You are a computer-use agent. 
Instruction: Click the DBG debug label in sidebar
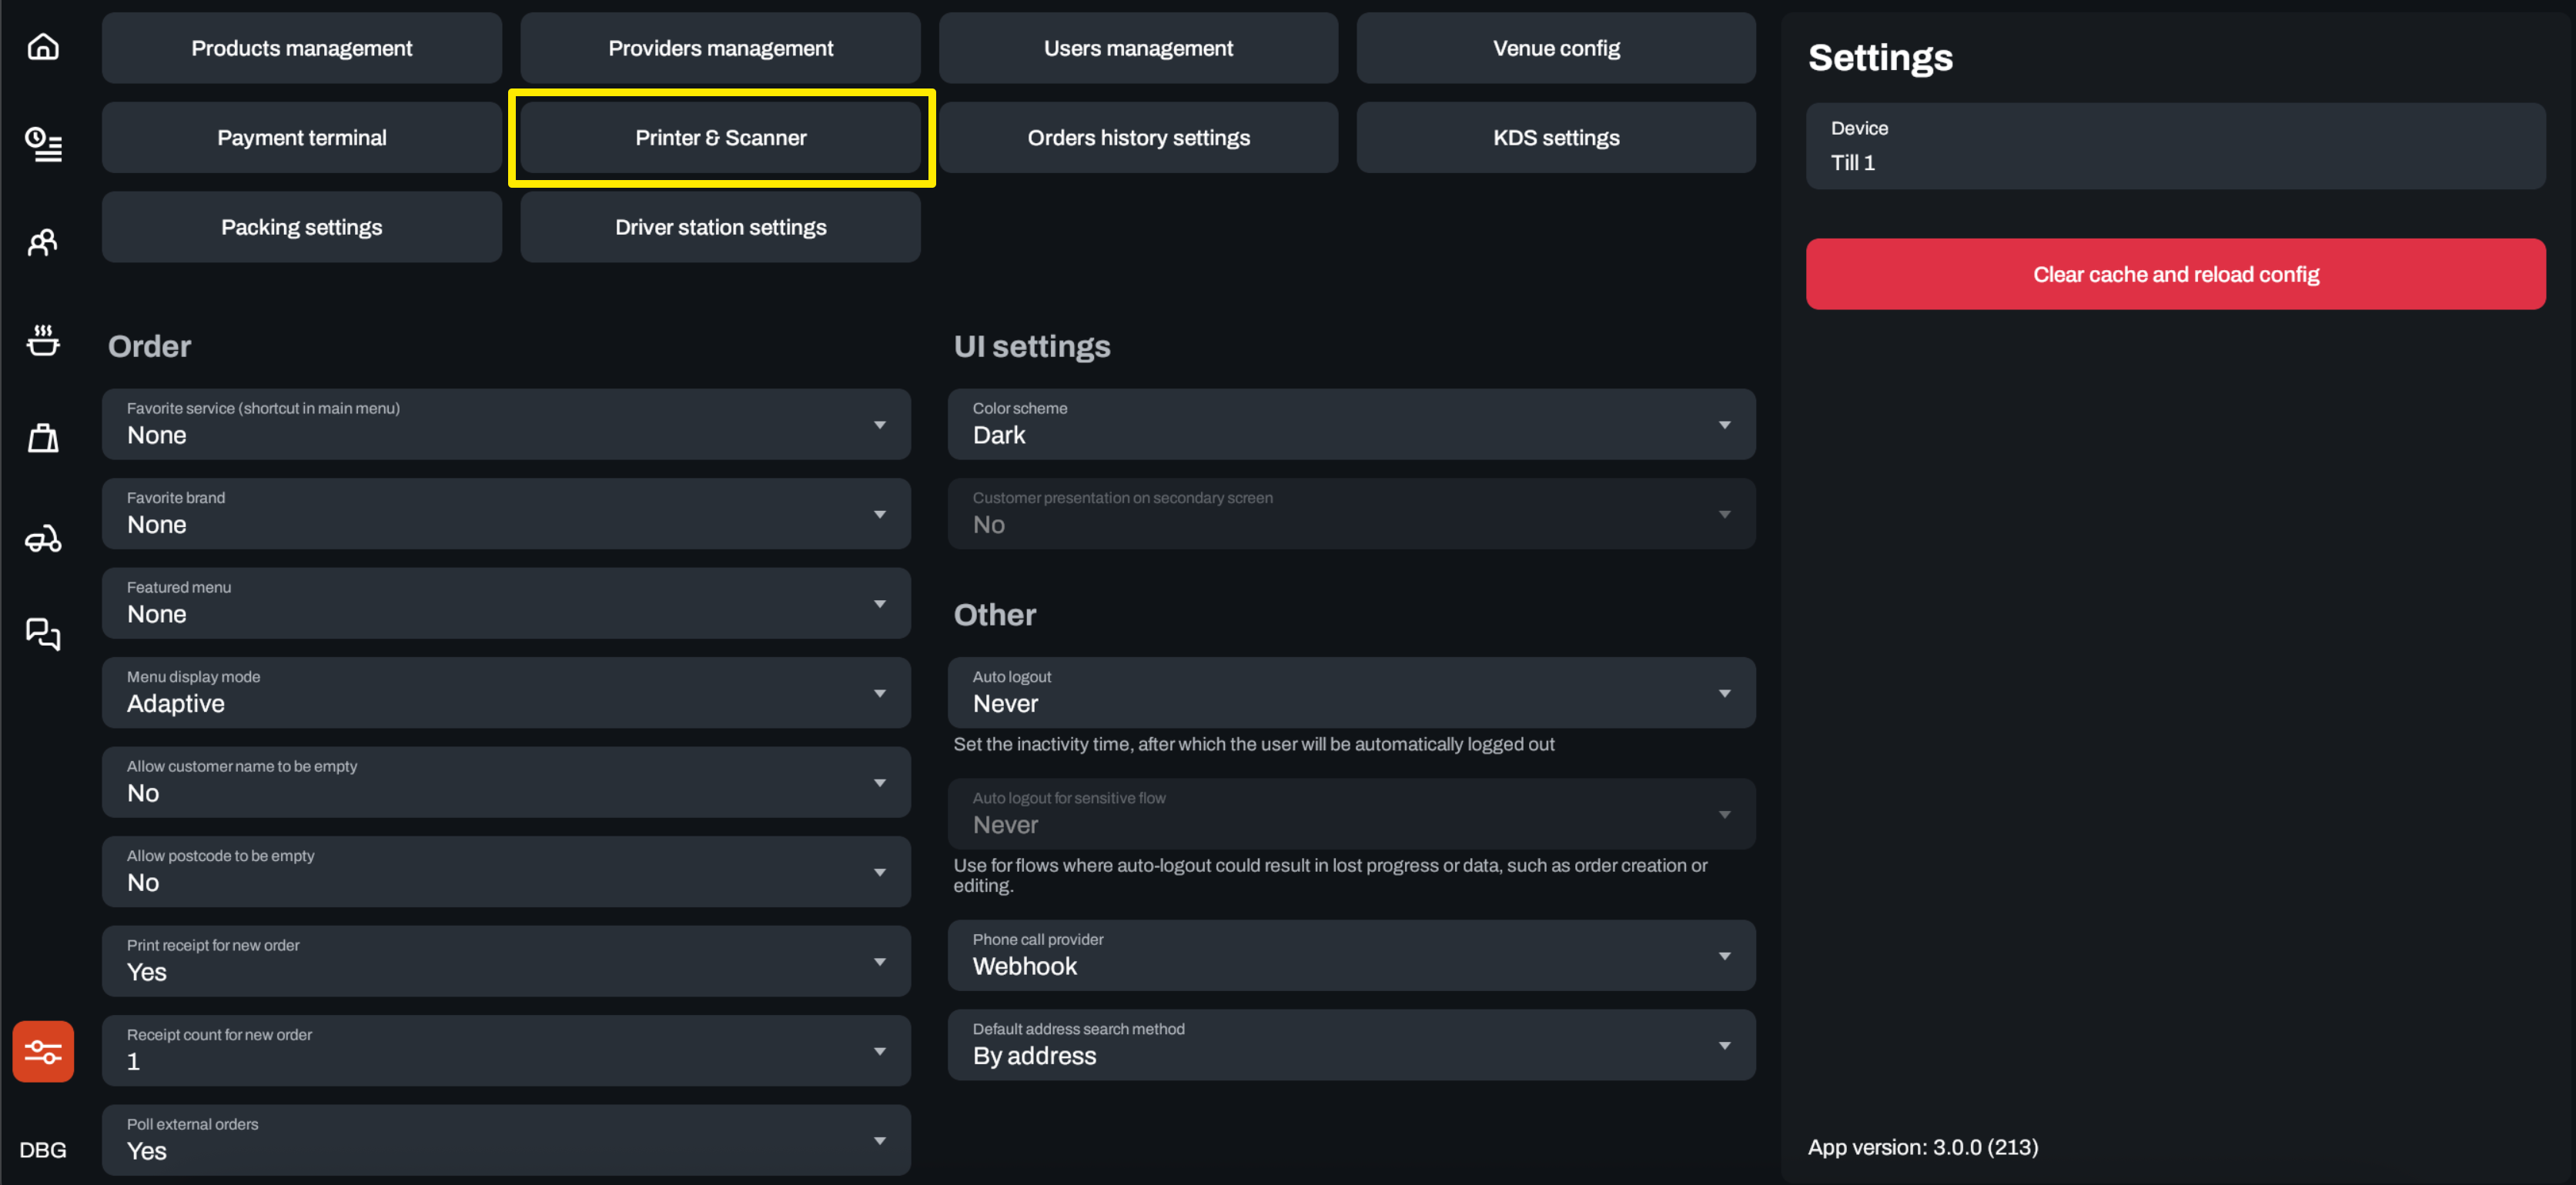[x=43, y=1149]
